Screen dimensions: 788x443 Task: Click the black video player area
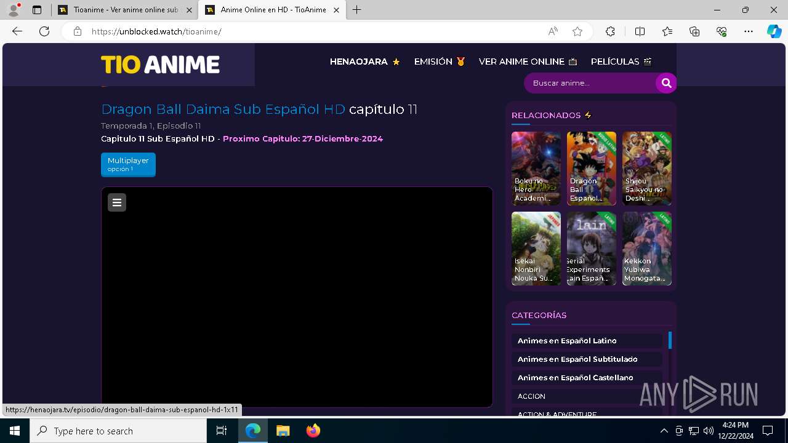click(x=297, y=297)
